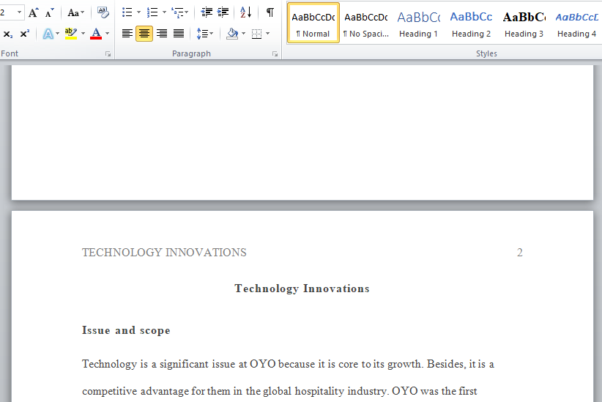Screen dimensions: 602x402
Task: Apply the Heading 4 style
Action: [576, 23]
